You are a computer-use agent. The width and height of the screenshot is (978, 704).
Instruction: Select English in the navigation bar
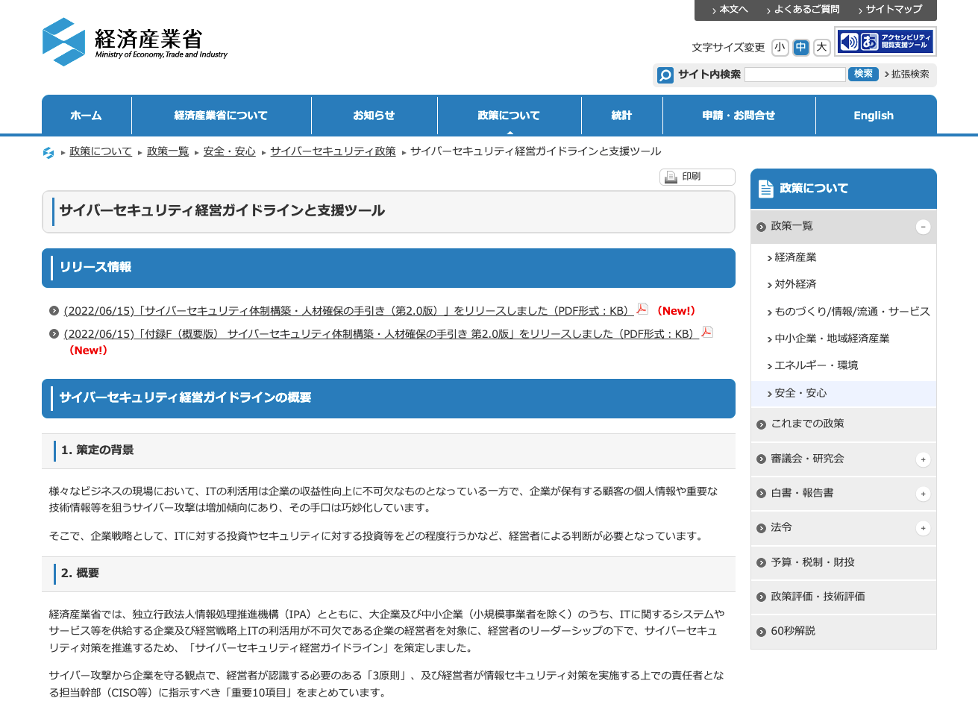click(875, 115)
